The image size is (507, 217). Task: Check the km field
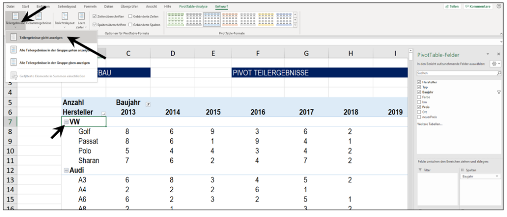click(419, 102)
